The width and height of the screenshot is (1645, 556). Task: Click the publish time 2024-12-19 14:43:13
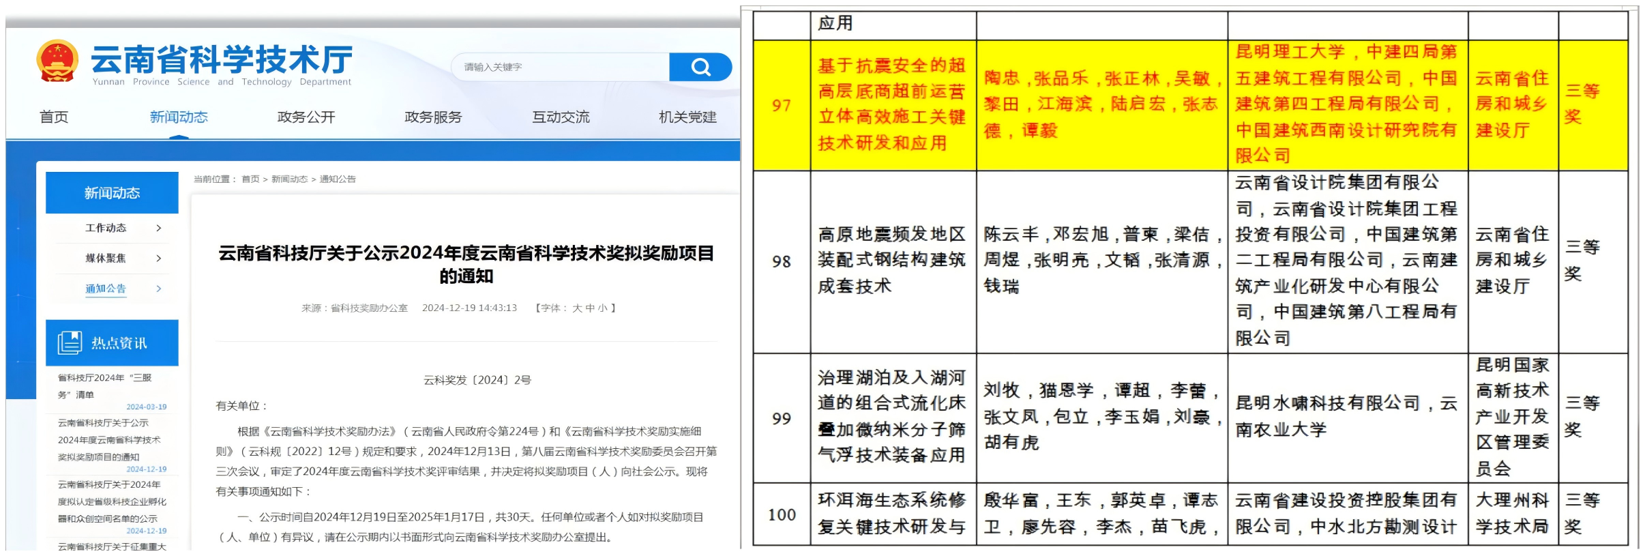469,308
